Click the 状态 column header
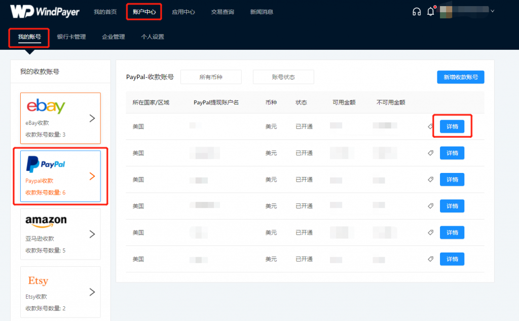 point(301,102)
